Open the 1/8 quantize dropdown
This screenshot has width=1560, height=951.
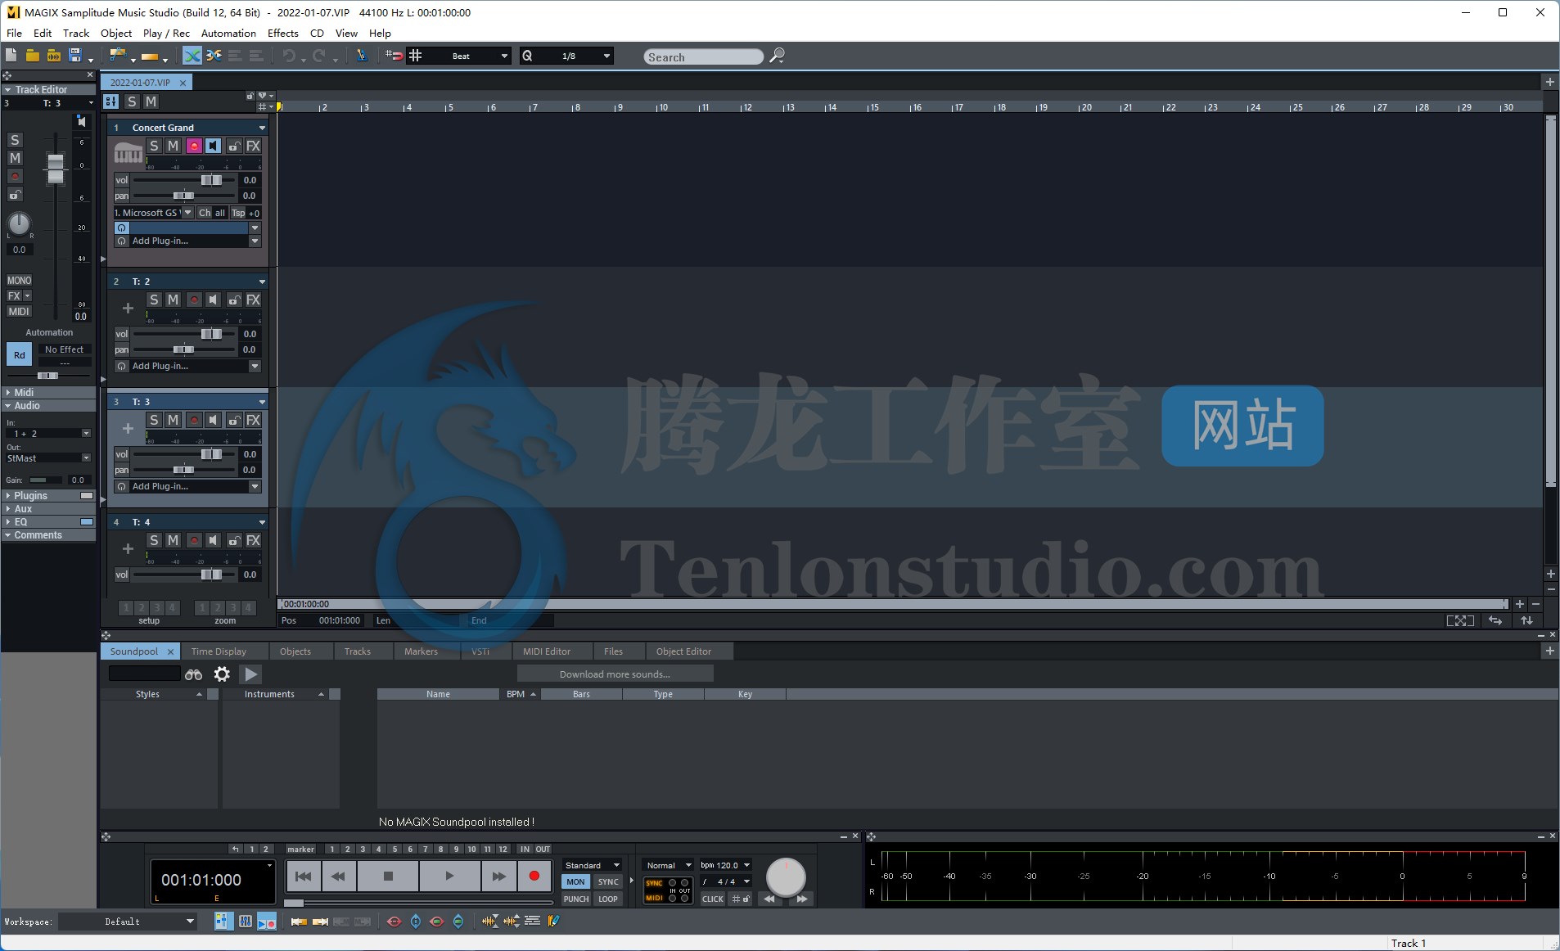point(606,56)
